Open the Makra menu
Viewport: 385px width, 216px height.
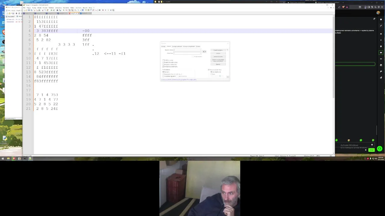72,8
